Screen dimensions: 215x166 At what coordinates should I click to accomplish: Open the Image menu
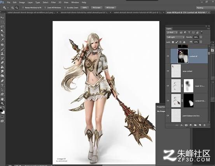pos(22,2)
